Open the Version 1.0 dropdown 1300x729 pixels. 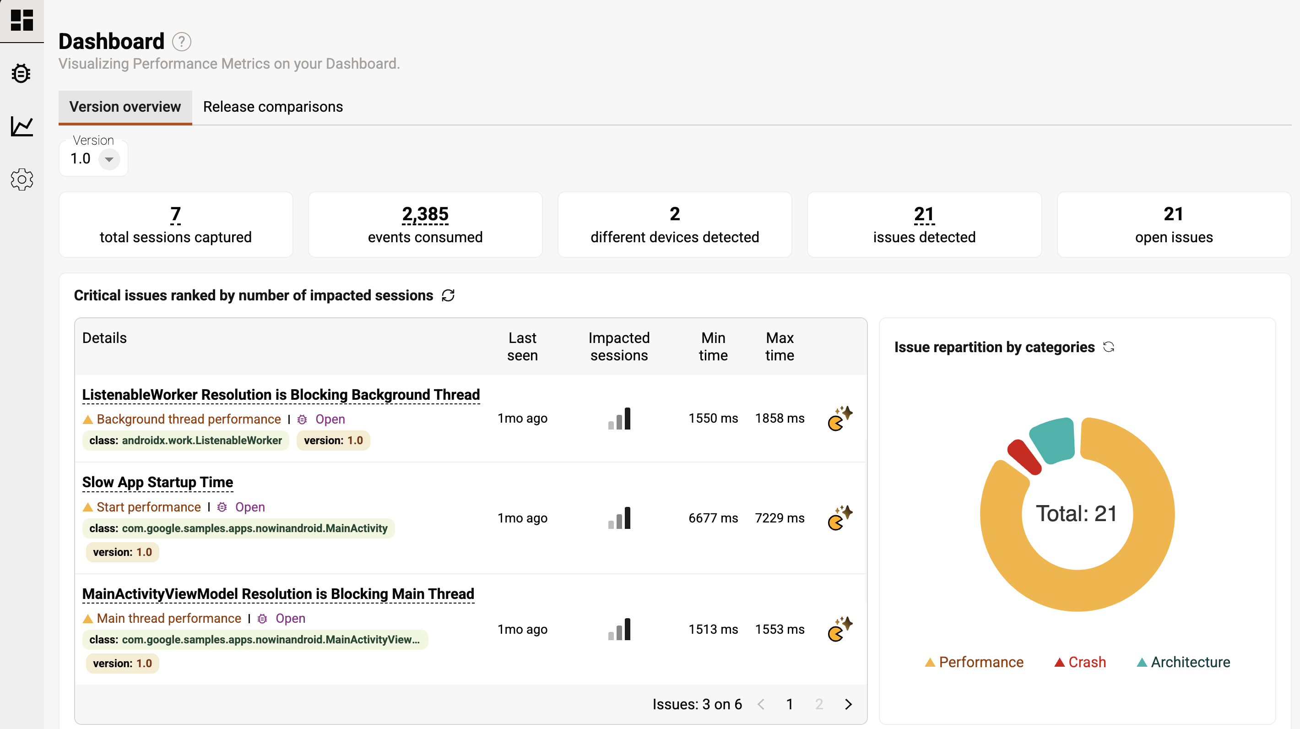click(x=108, y=159)
